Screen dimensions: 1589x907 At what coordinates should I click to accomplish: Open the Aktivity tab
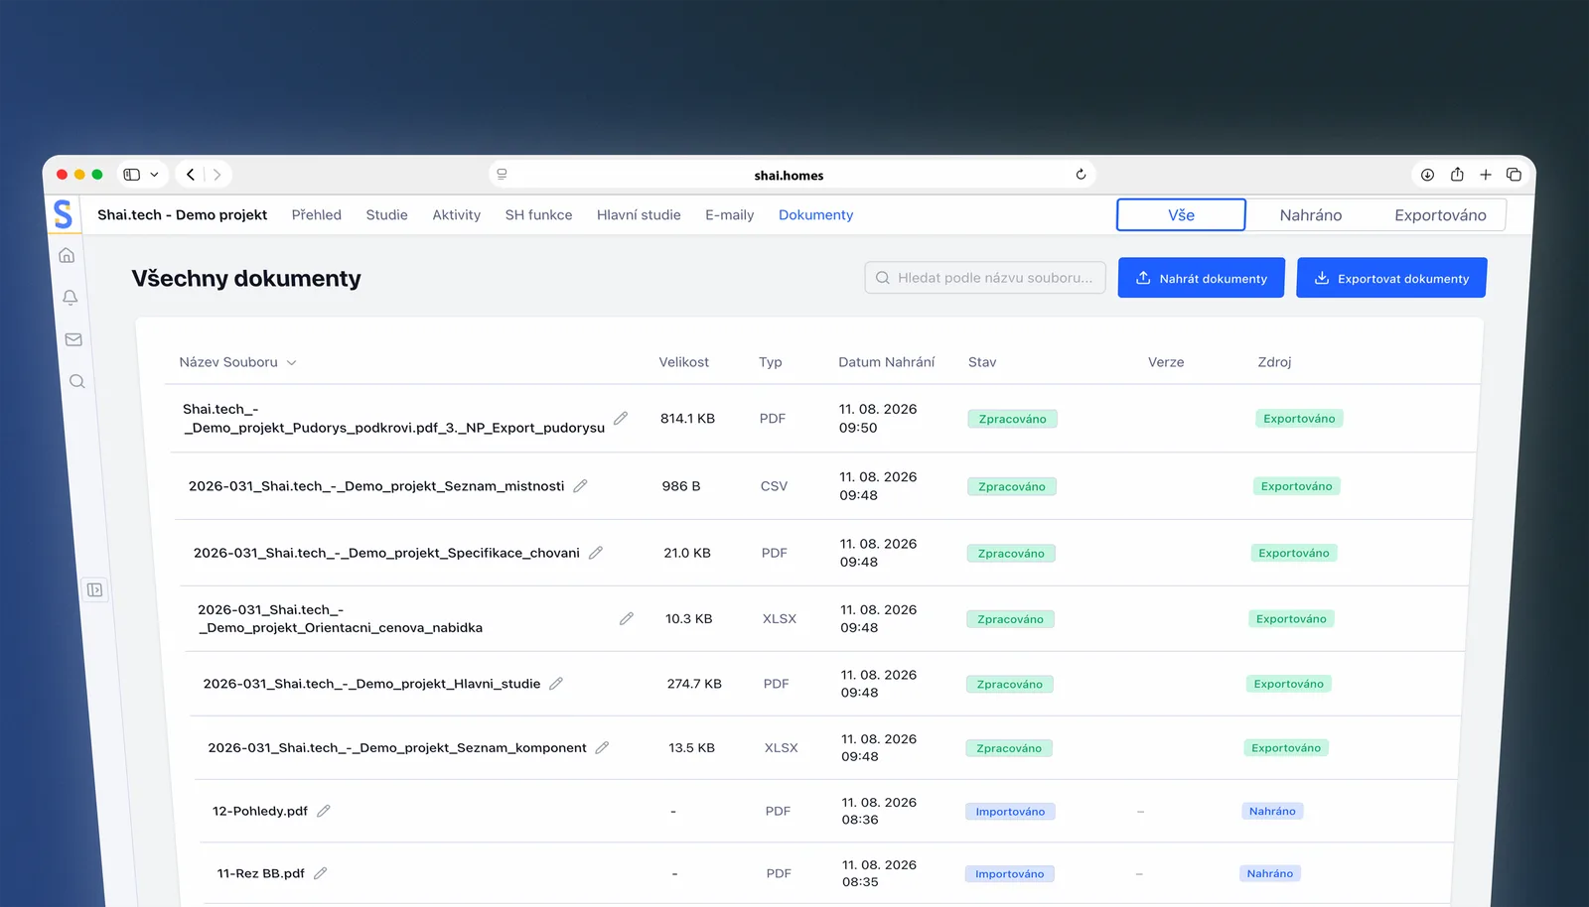pos(457,215)
